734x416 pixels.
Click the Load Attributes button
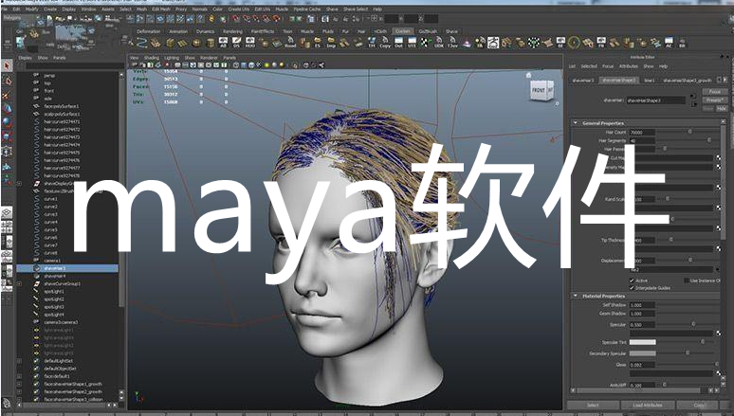click(648, 405)
